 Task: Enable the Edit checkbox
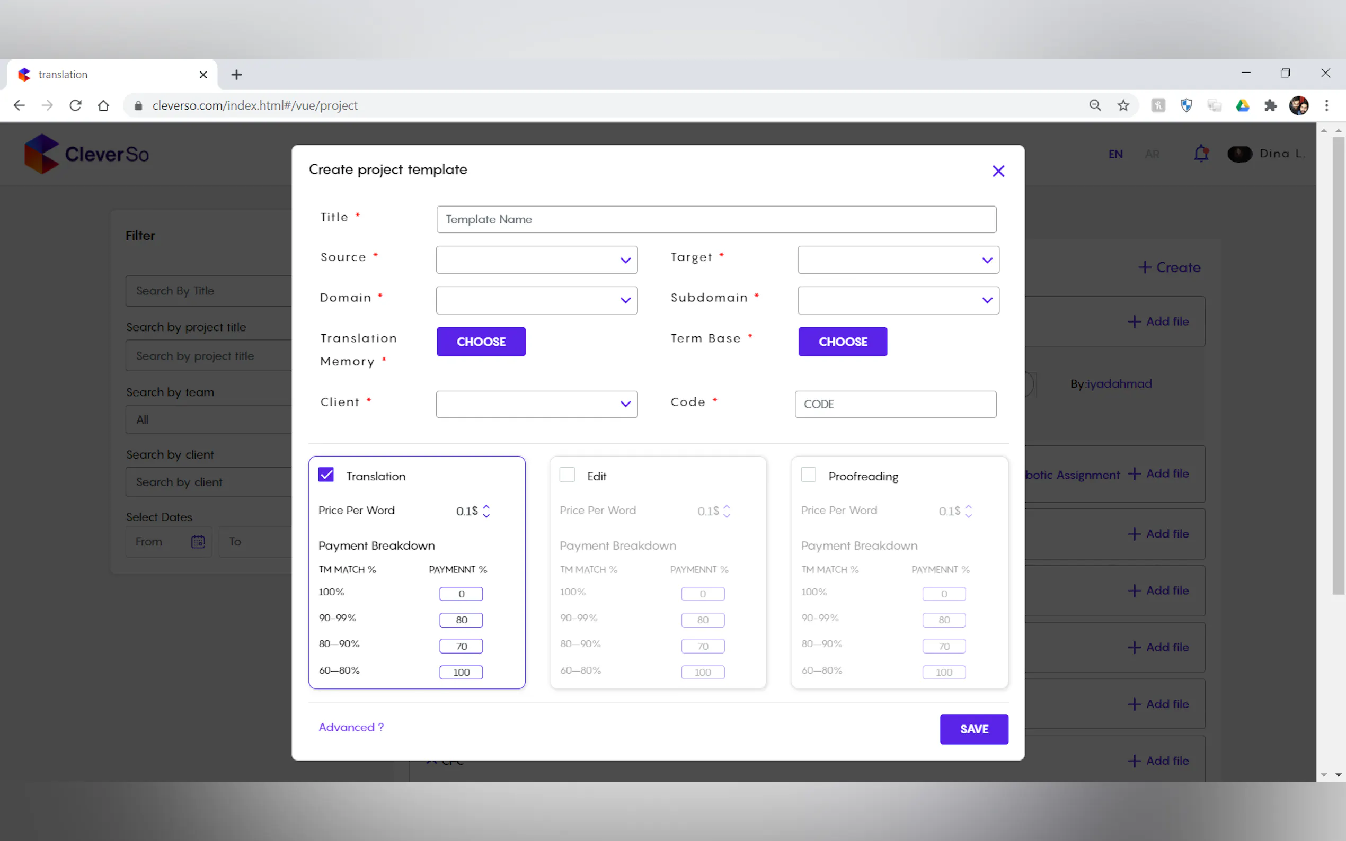click(x=567, y=475)
